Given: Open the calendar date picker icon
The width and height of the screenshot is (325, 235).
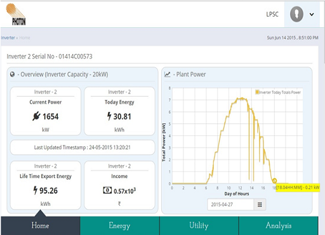Looking at the screenshot, I should (260, 205).
